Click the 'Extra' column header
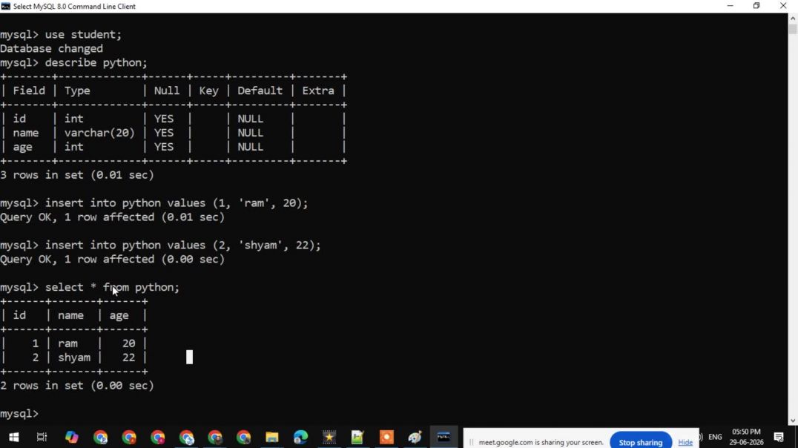Viewport: 798px width, 448px height. tap(318, 90)
